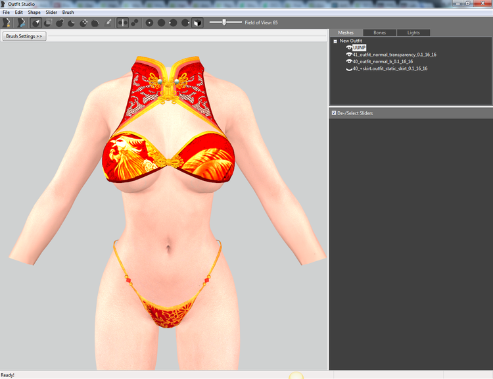The height and width of the screenshot is (379, 493).
Task: Hide the UUNP mesh via eye icon
Action: pyautogui.click(x=349, y=48)
